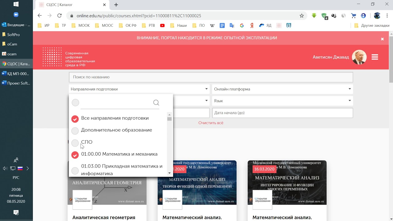Expand the Язык dropdown
Screen dimensions: 393x221
tap(282, 101)
